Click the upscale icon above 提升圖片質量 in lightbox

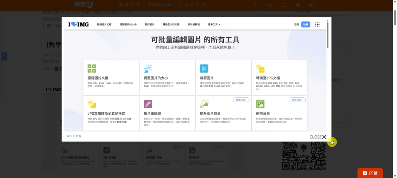click(x=204, y=104)
